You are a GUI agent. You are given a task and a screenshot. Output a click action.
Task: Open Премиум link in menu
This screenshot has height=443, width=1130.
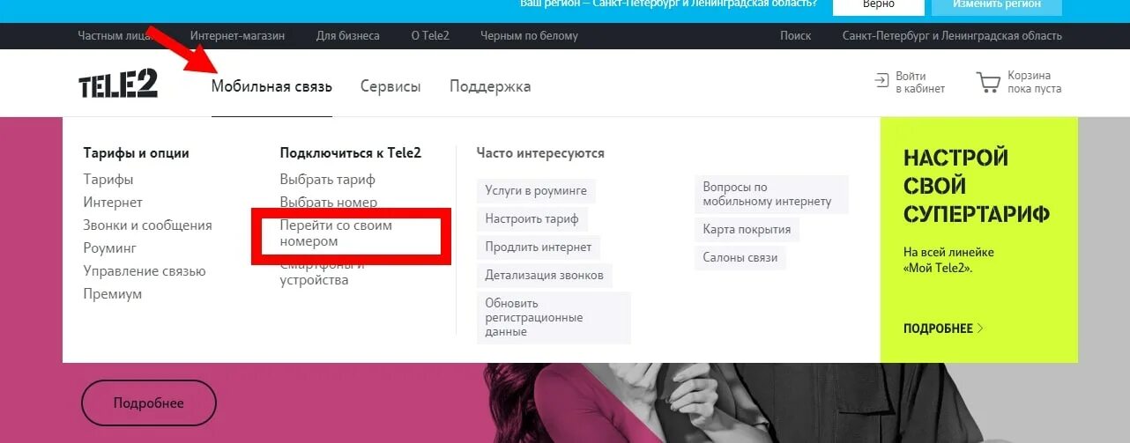[113, 293]
